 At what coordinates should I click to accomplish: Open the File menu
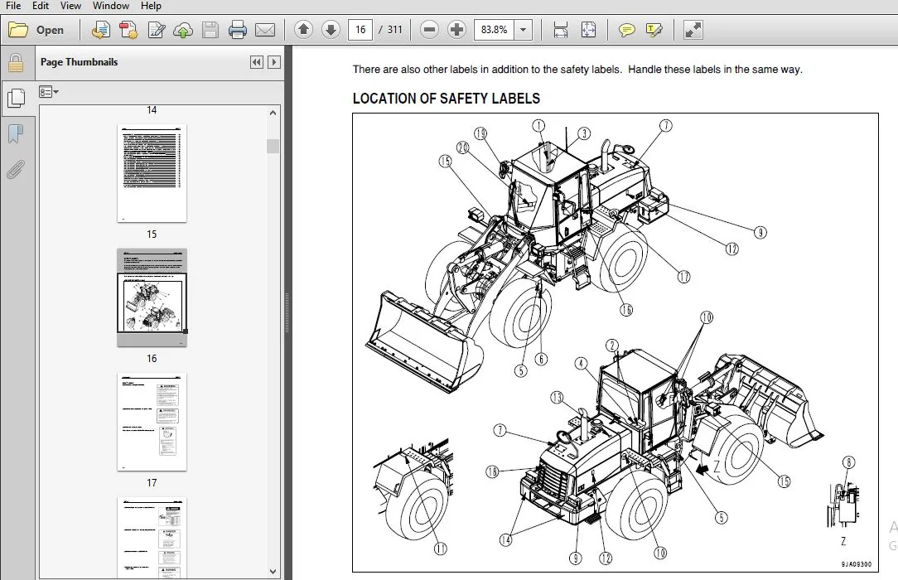(12, 6)
